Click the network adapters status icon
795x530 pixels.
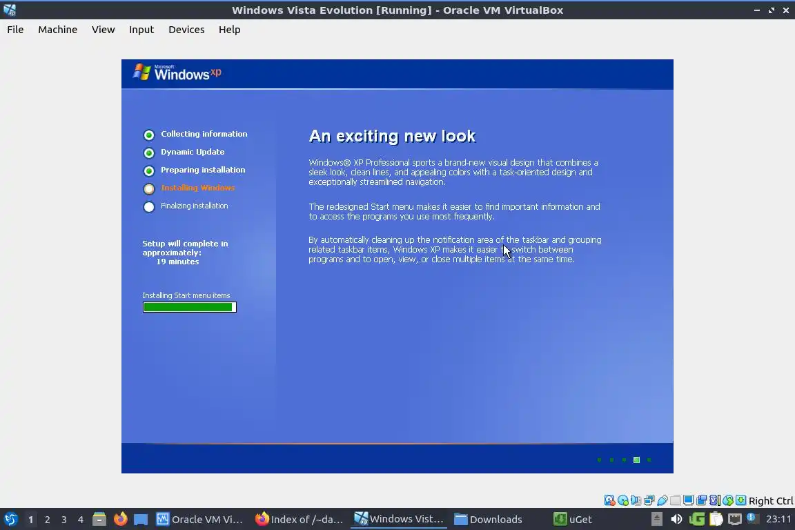(x=649, y=500)
